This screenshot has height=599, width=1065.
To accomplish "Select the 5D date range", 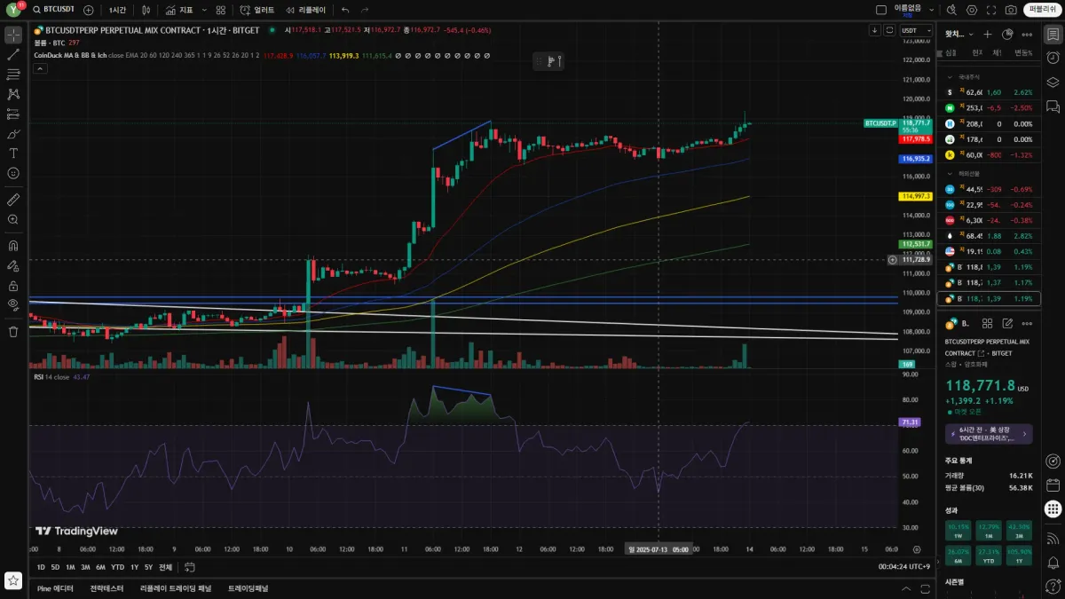I will [55, 567].
